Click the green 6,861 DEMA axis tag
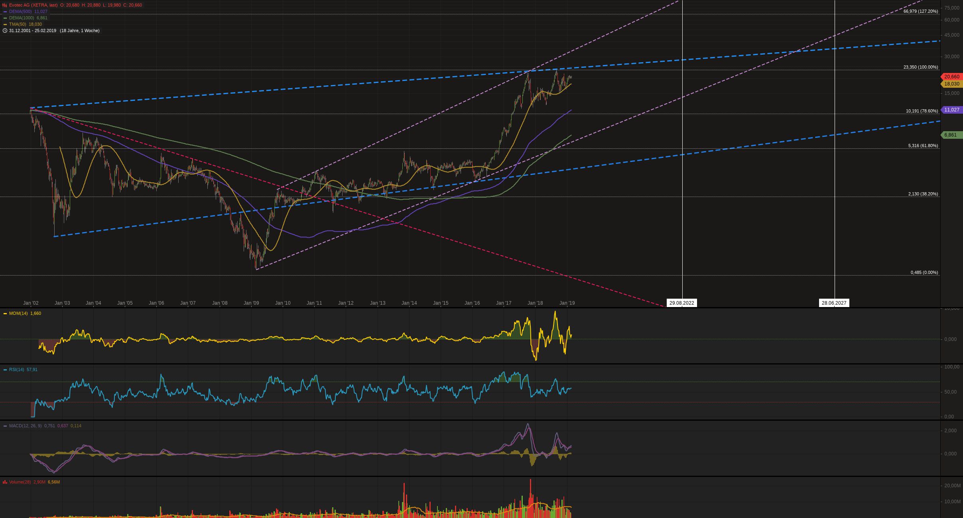Screen dimensions: 963x518 click(951, 135)
